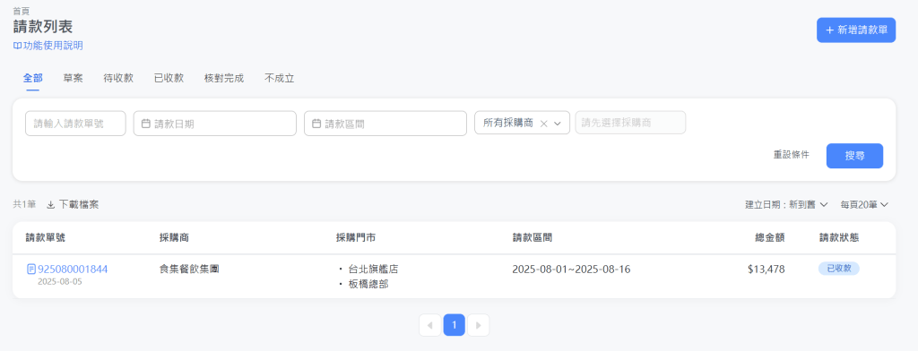The image size is (918, 351).
Task: Select page 1 in pagination
Action: coord(455,325)
